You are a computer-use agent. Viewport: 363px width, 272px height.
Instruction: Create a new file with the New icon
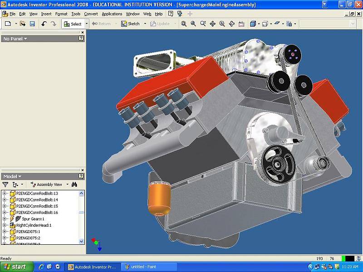[x=8, y=24]
